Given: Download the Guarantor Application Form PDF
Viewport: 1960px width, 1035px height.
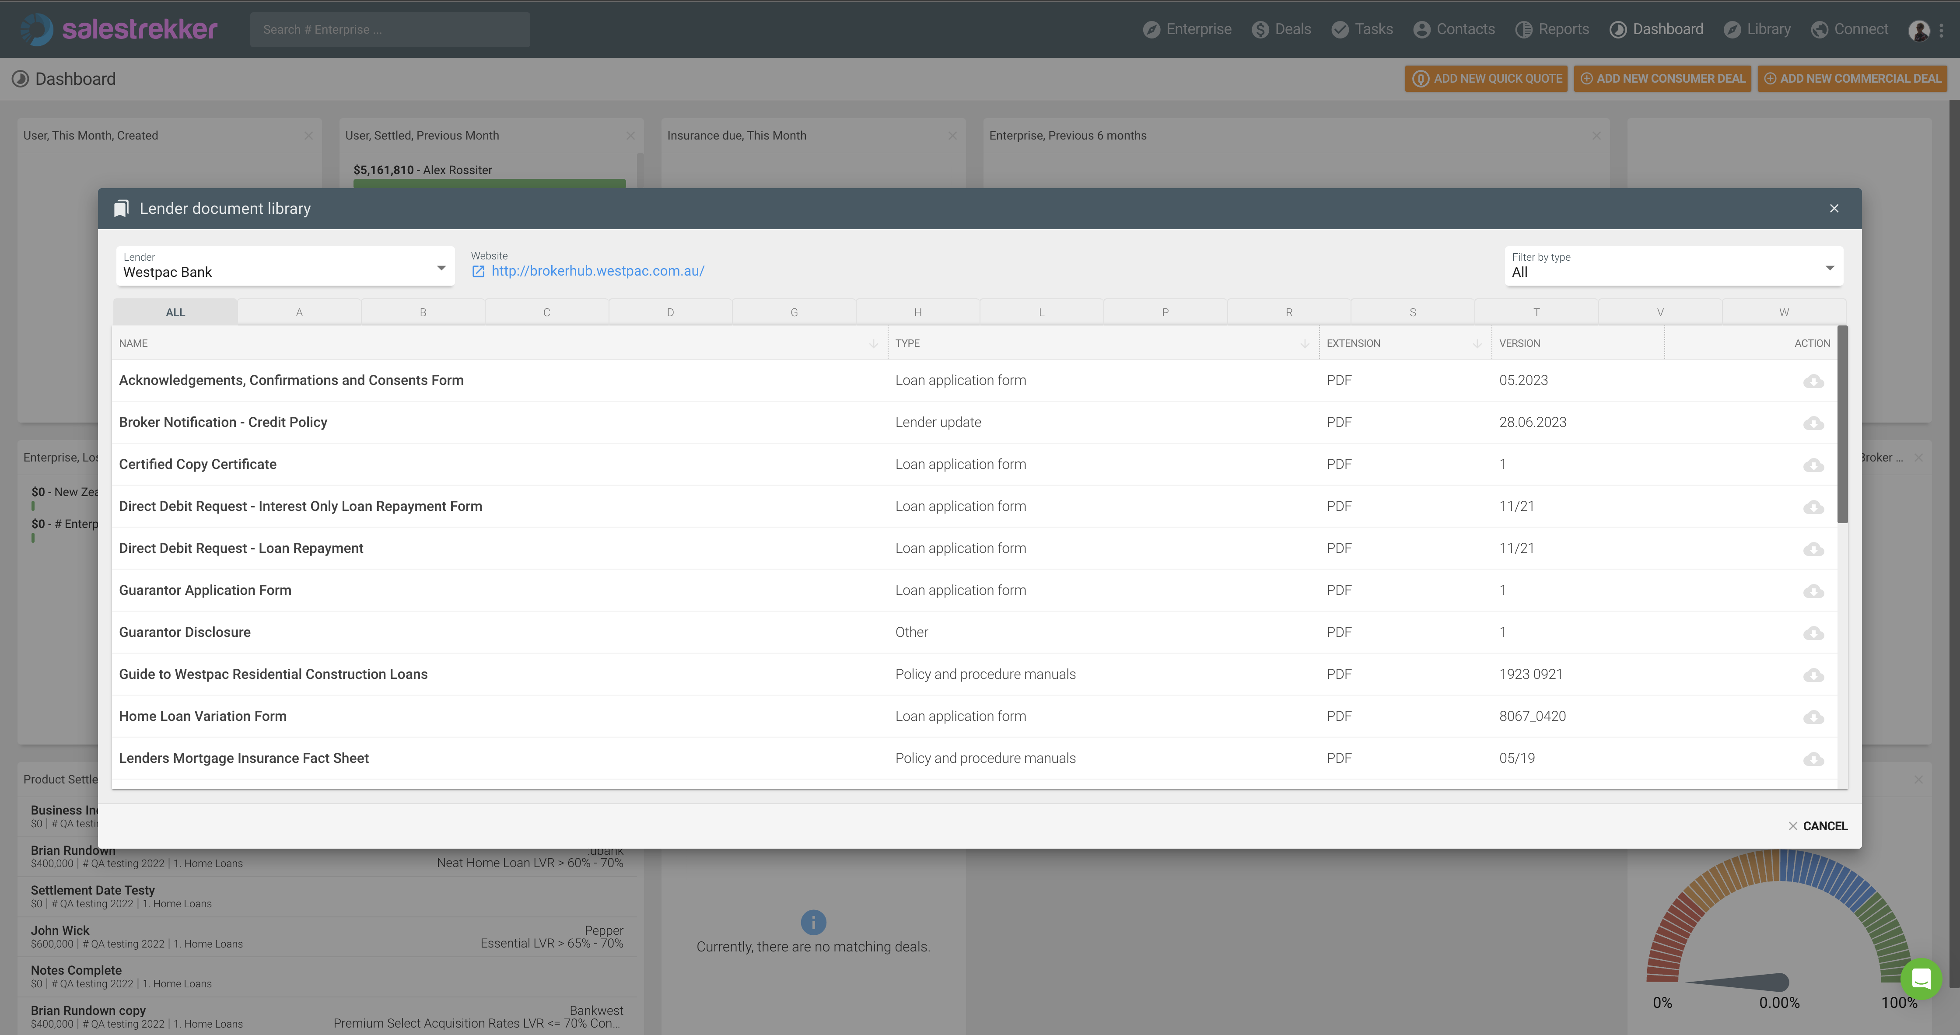Looking at the screenshot, I should pos(1814,591).
